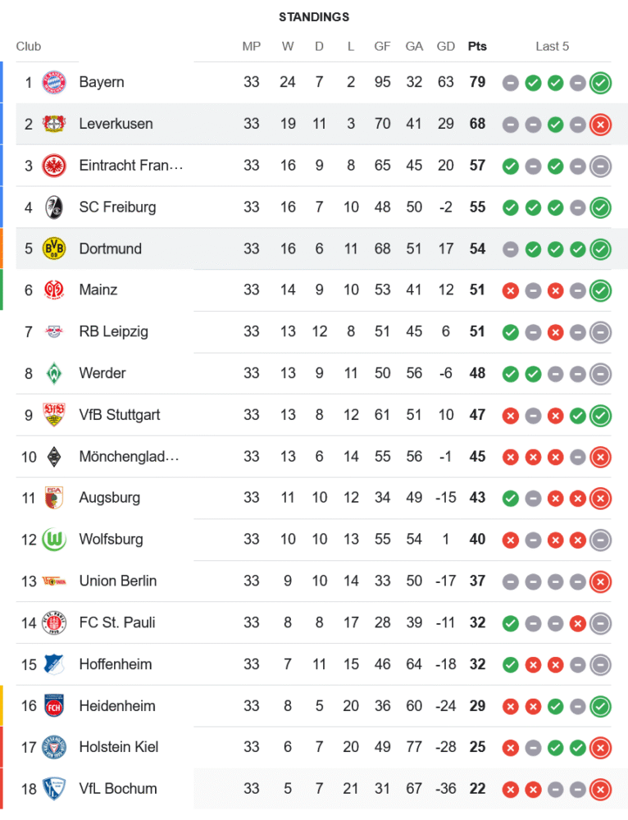Click Union Berlin's 37 points value

coord(477,581)
